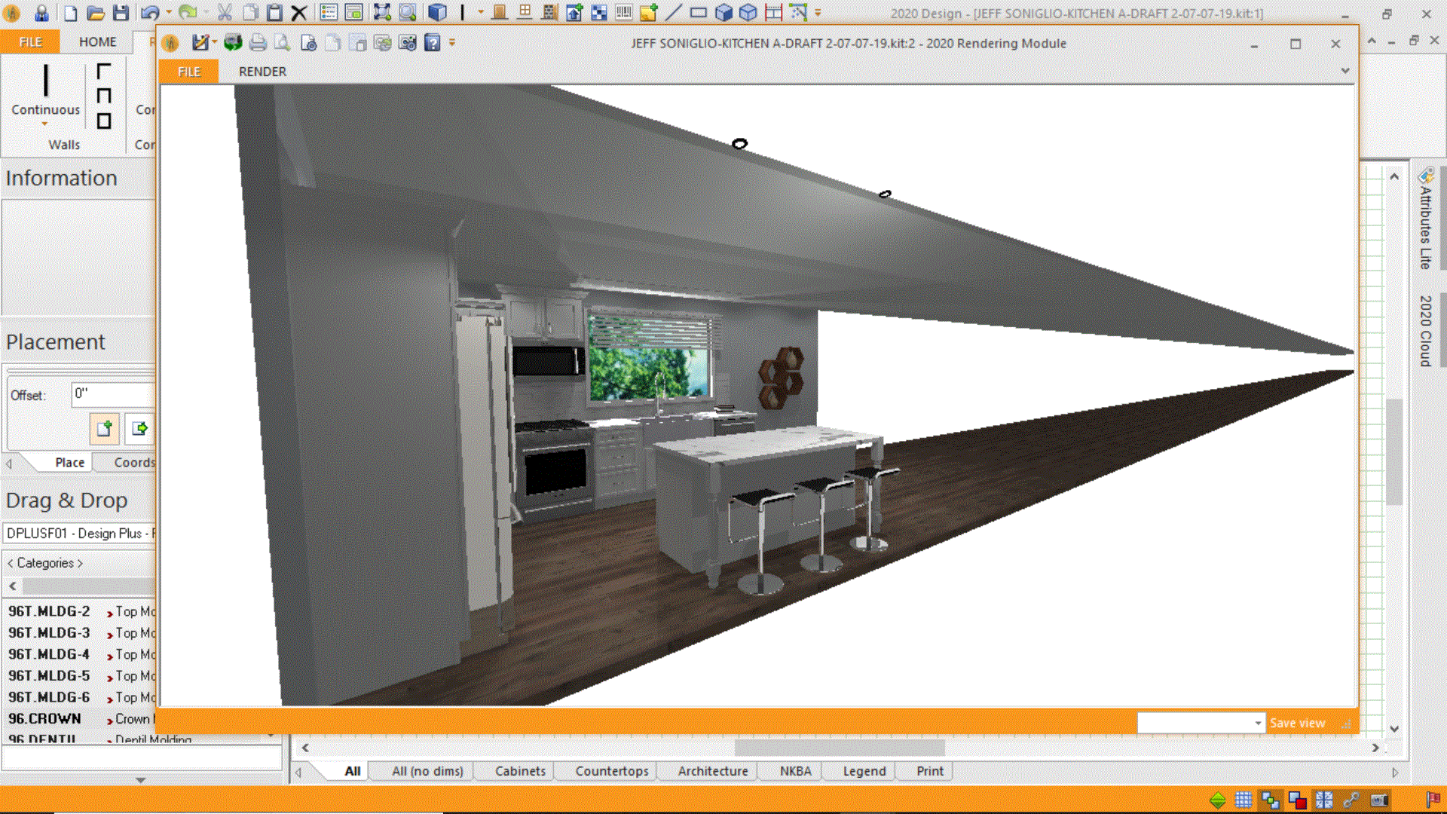1447x814 pixels.
Task: Open the pencil edit dropdown arrow
Action: [215, 43]
